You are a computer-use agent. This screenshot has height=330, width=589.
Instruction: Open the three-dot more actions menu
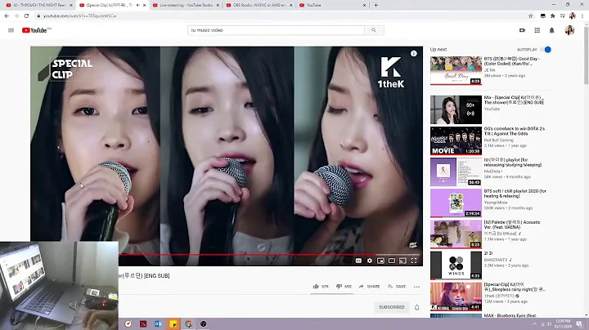(416, 287)
